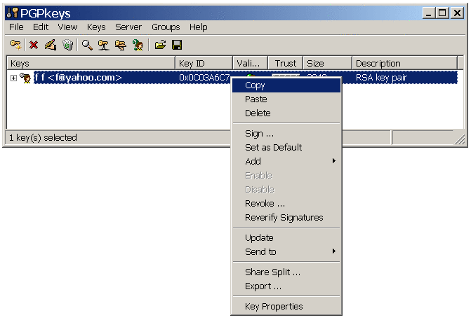Maximize the PGPkeys window
Screen dimensions: 471x320
coord(442,13)
